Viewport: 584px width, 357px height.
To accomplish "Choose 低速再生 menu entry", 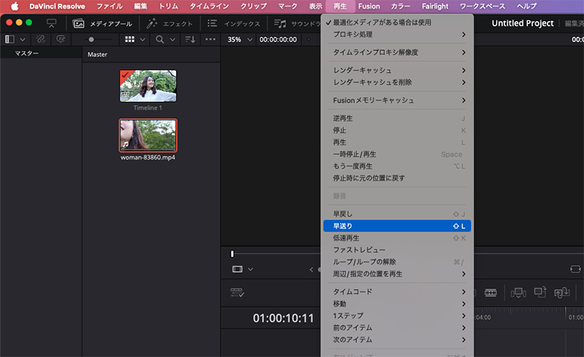I will 397,238.
